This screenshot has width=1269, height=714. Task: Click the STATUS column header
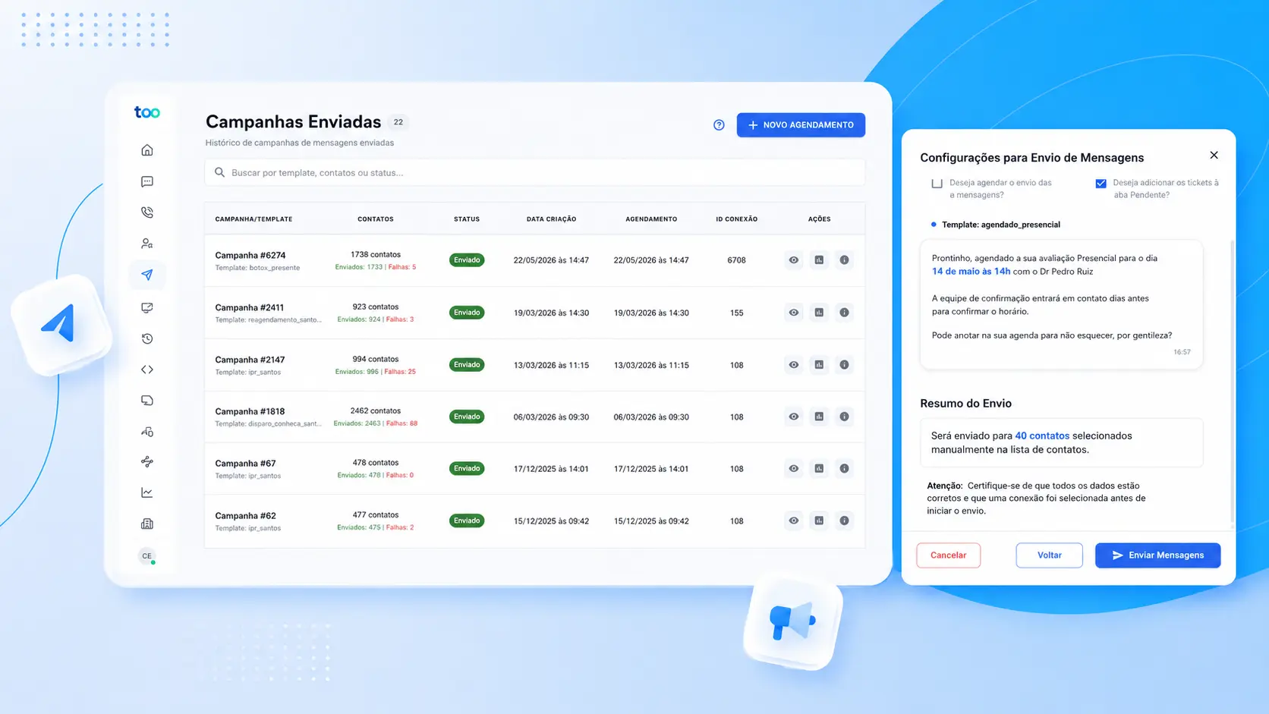point(467,219)
